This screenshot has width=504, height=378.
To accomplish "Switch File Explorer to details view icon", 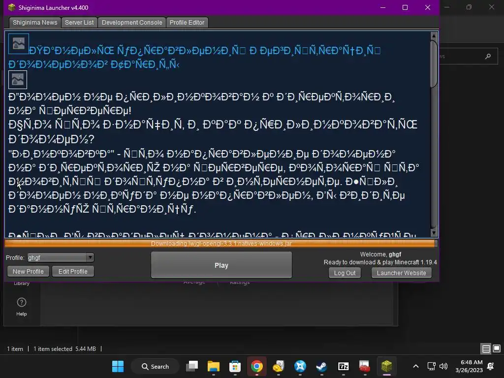I will [486, 348].
